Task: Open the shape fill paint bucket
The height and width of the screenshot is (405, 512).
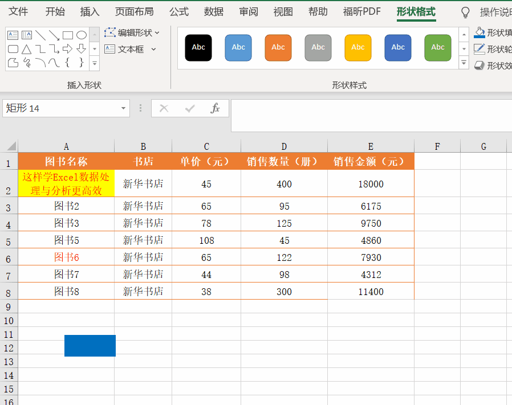Action: (x=480, y=32)
